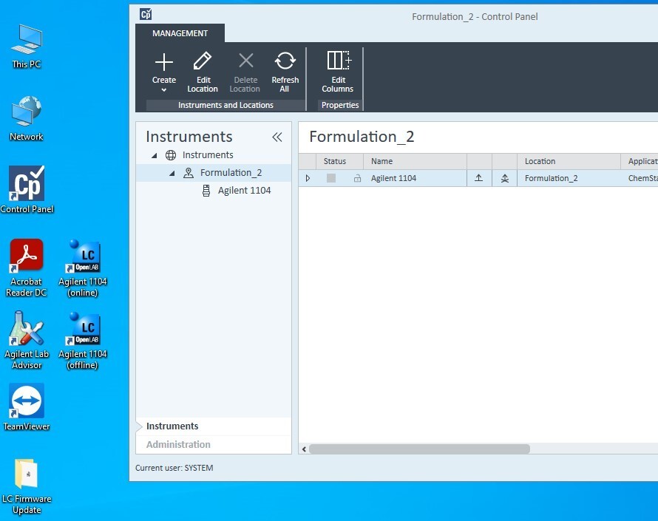658x521 pixels.
Task: Click the scrollbar left arrow
Action: coord(304,449)
